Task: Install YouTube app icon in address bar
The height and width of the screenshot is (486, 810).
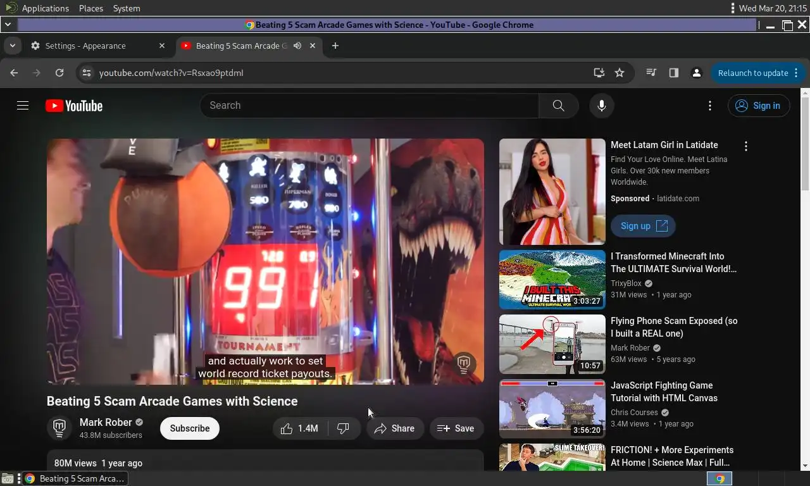Action: tap(599, 73)
